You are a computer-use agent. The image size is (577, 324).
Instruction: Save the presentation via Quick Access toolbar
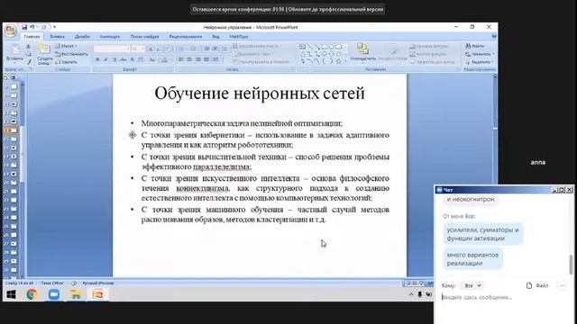pos(24,27)
